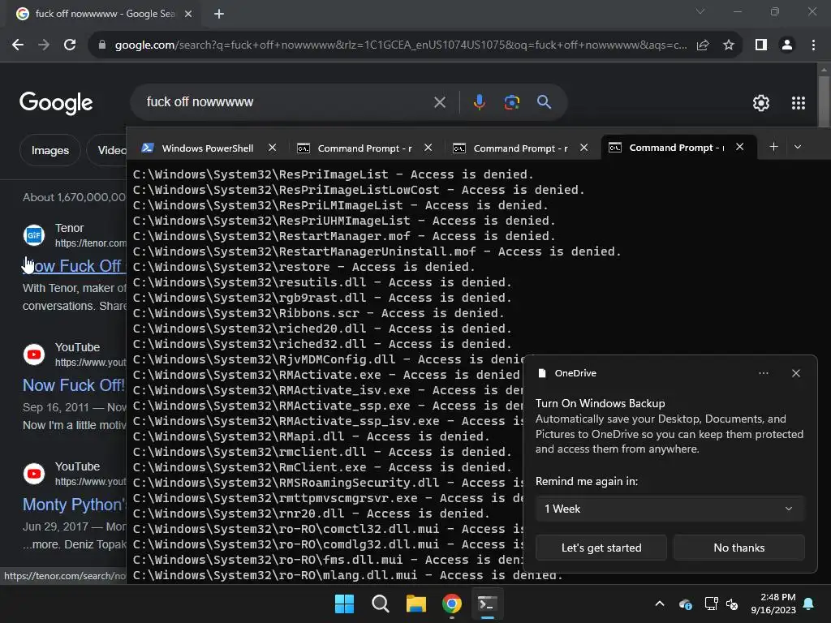831x623 pixels.
Task: Switch to Terminal in taskbar
Action: 487,604
